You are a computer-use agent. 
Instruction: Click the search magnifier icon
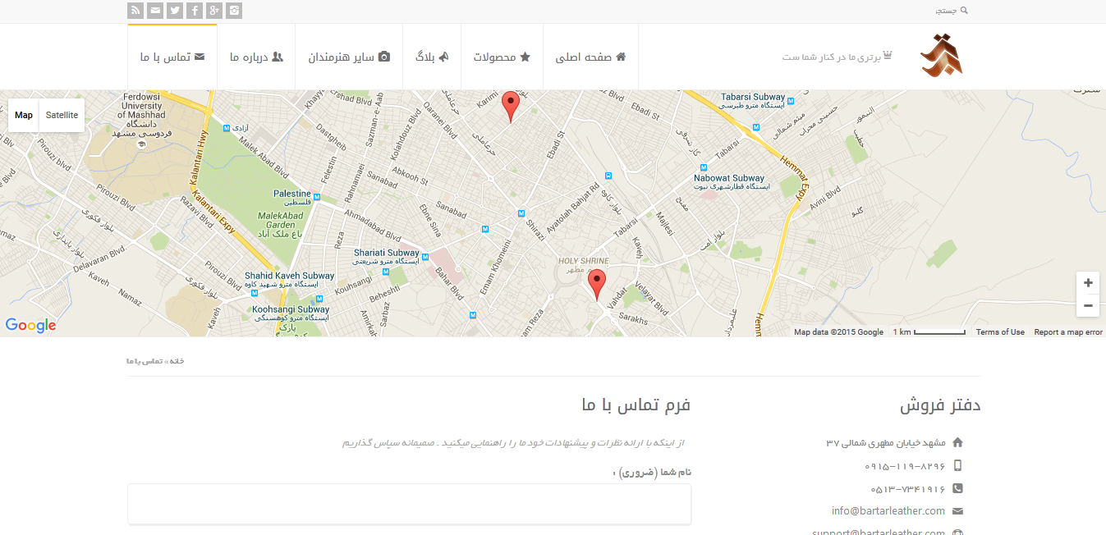[x=964, y=11]
